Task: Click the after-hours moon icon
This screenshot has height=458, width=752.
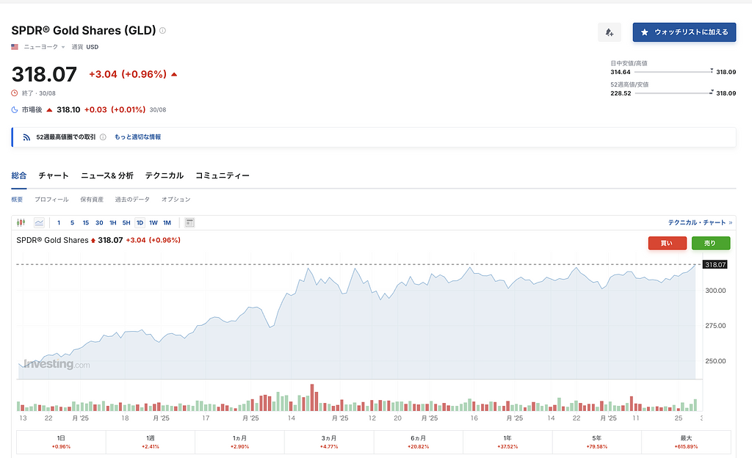Action: pyautogui.click(x=15, y=109)
